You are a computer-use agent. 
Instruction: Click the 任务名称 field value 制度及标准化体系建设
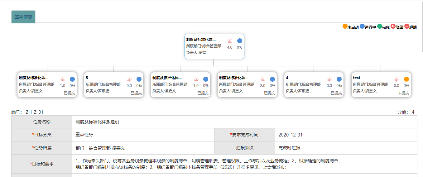point(97,122)
